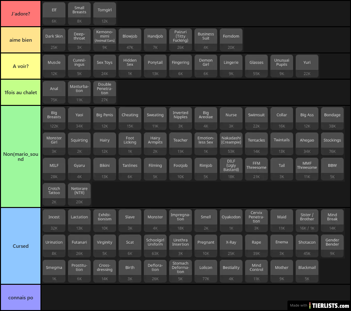Image resolution: width=351 pixels, height=311 pixels.
Task: Select the Muscle tile
Action: point(54,66)
